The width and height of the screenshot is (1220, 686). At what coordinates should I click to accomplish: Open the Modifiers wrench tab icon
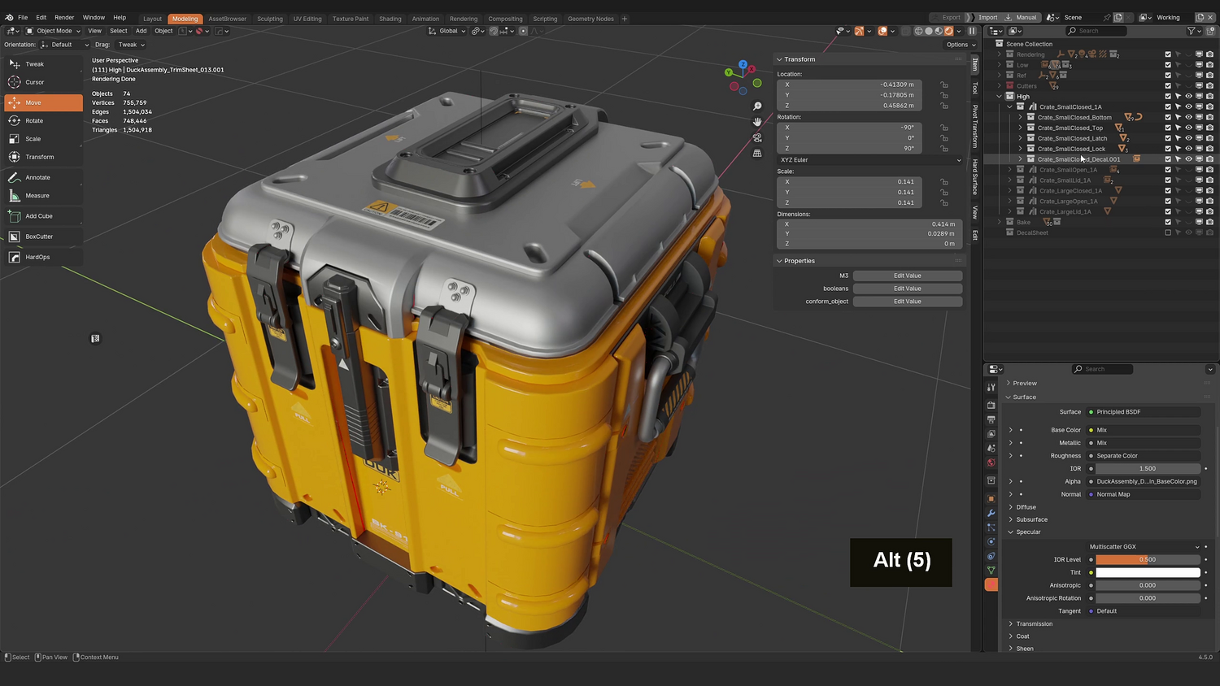[991, 513]
